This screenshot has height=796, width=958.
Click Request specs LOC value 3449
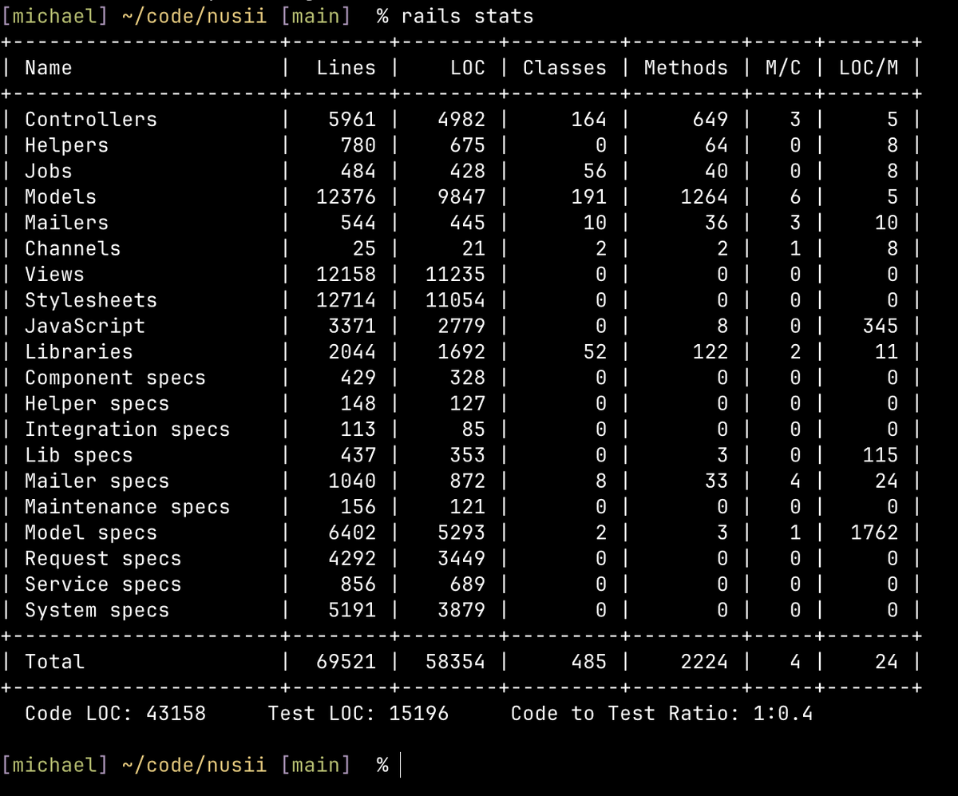[x=461, y=558]
